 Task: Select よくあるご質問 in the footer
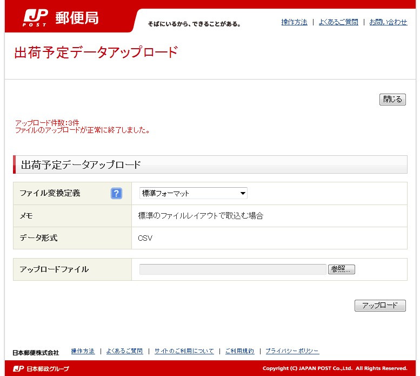click(x=124, y=351)
